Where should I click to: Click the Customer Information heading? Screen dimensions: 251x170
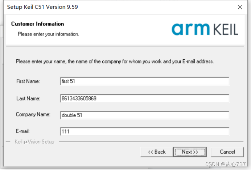[x=37, y=24]
